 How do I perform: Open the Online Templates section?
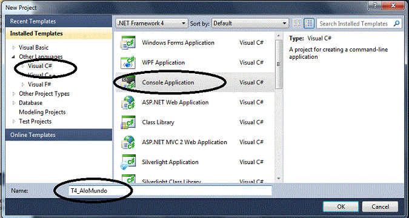click(59, 135)
